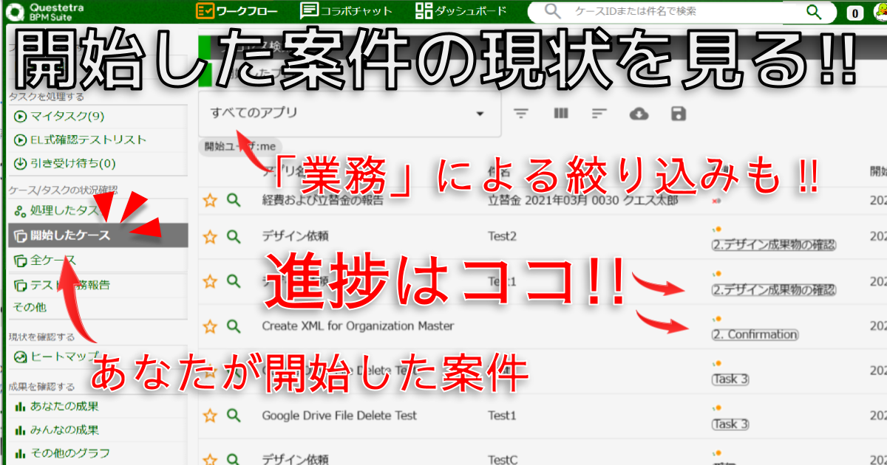
Task: Click the あなたの成果 bar chart icon
Action: (x=20, y=406)
